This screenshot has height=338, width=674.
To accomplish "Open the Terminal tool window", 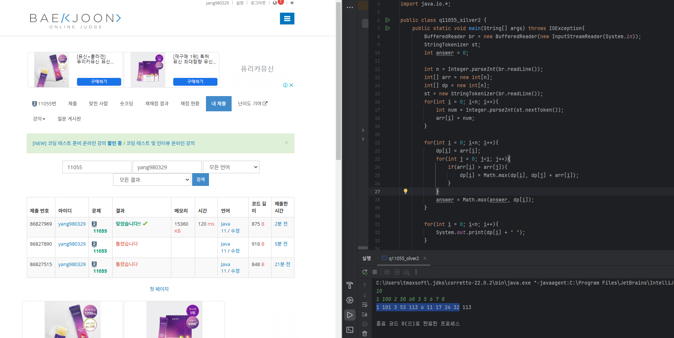I will click(350, 330).
